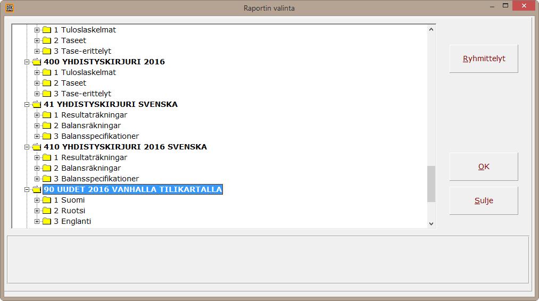Select 3 Tase-erittelyt under 400 YHDISTYSKIRJURI 2016
539x301 pixels.
point(82,94)
